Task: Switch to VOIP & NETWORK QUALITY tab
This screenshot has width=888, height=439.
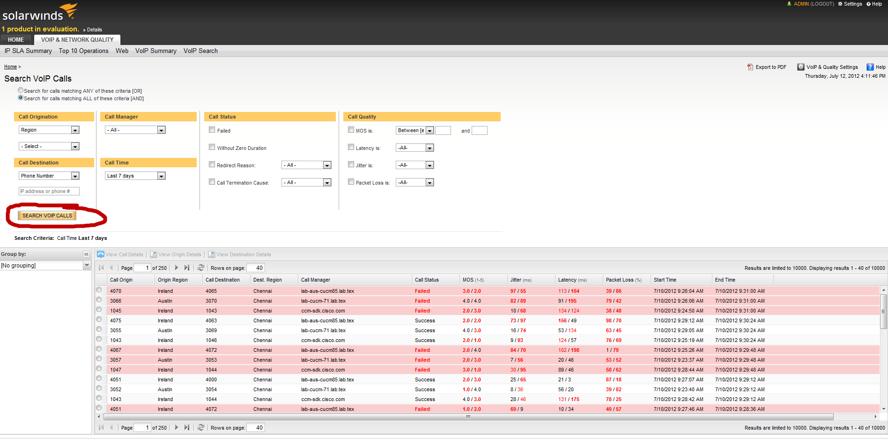Action: (x=77, y=40)
